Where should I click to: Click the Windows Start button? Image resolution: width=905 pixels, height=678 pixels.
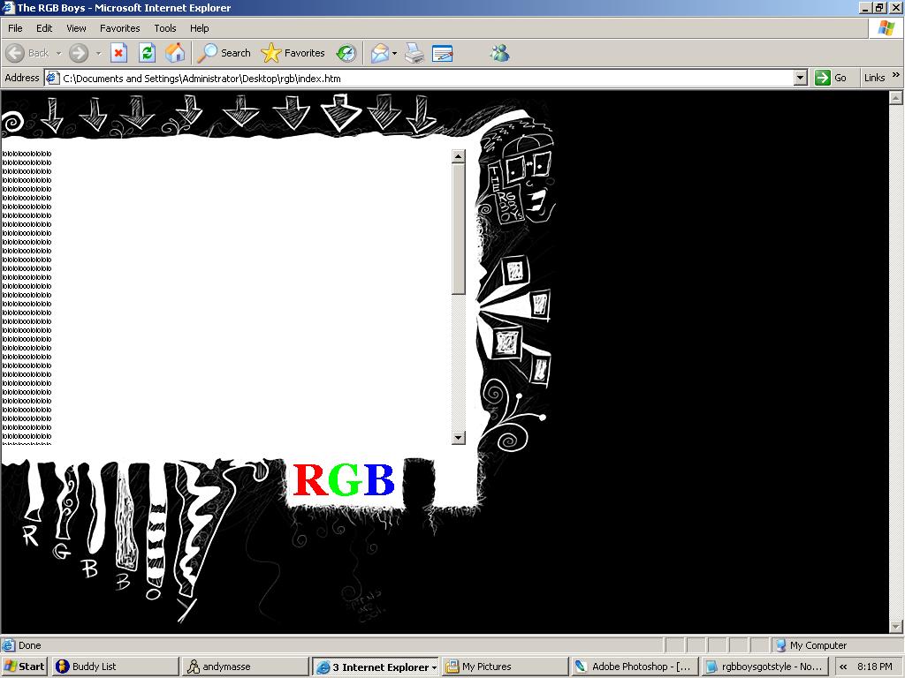pos(25,667)
